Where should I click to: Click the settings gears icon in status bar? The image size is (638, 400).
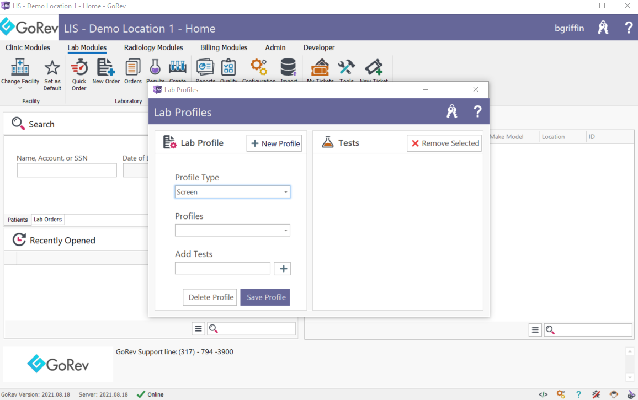coord(561,394)
